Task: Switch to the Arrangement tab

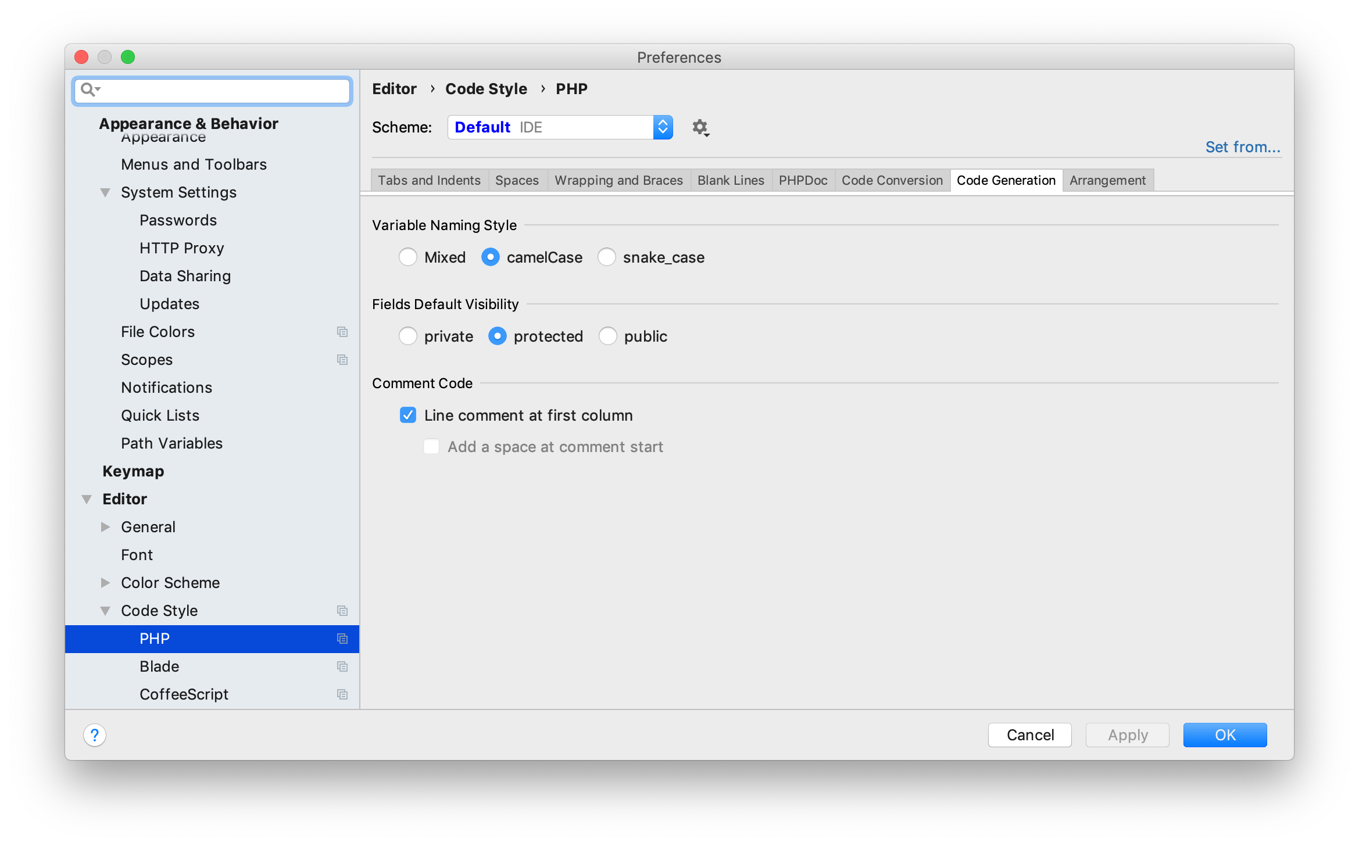Action: 1108,180
